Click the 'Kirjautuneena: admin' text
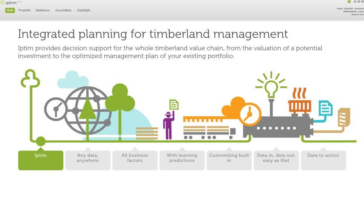Viewport: 364px width, 219px height. pyautogui.click(x=354, y=11)
